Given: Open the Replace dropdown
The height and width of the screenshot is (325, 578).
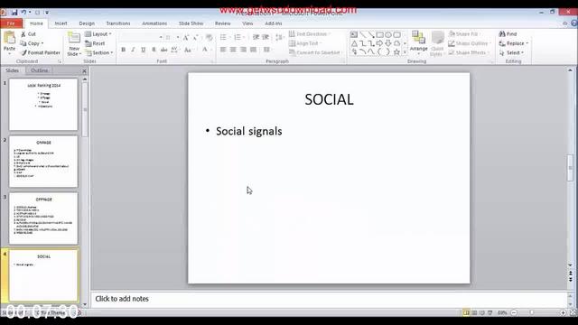Looking at the screenshot, I should click(x=514, y=43).
